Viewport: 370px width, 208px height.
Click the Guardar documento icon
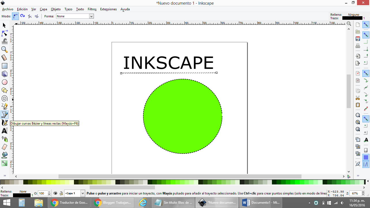click(x=358, y=38)
